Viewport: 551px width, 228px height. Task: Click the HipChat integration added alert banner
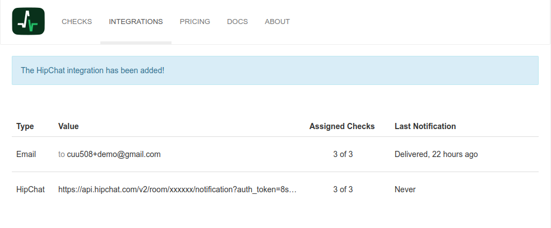pyautogui.click(x=275, y=70)
